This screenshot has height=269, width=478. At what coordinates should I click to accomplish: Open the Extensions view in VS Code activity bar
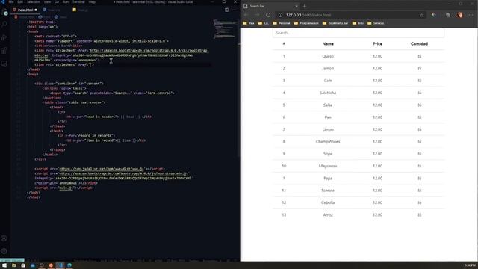coord(4,50)
